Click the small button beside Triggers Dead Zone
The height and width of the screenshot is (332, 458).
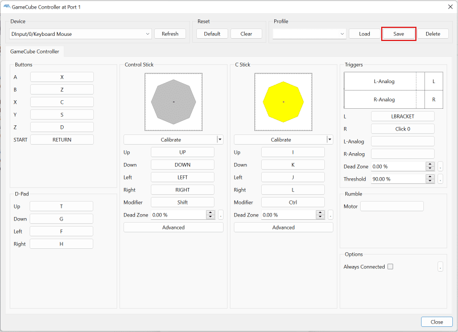440,166
